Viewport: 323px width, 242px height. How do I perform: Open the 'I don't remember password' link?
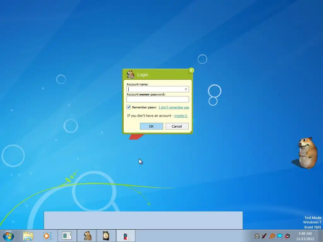174,107
